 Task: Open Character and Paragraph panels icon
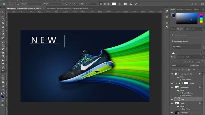pos(125,4)
